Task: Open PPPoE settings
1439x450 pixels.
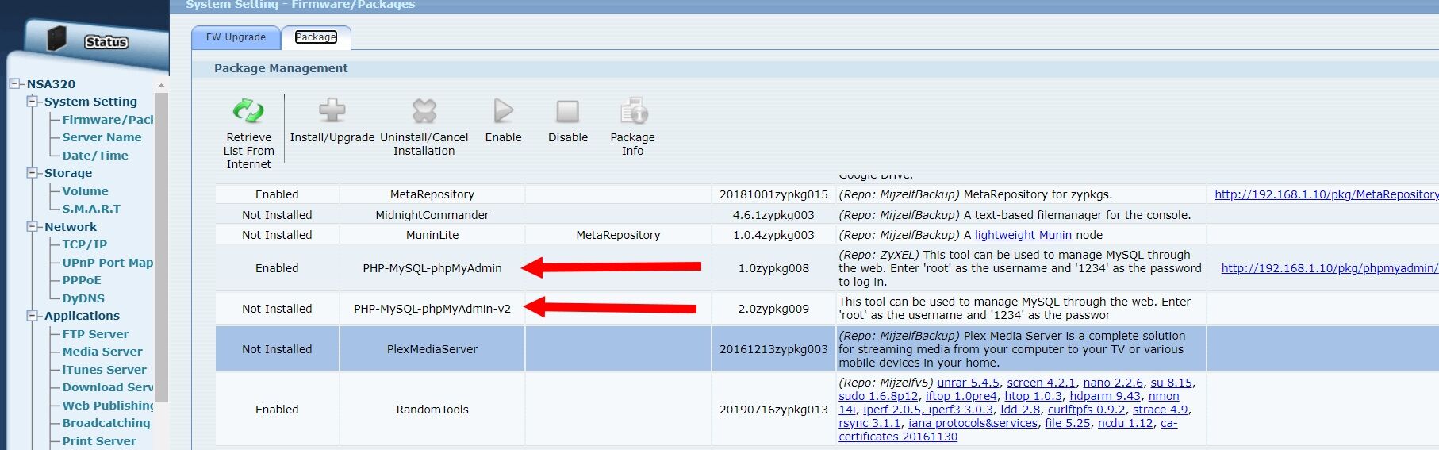Action: [x=82, y=279]
